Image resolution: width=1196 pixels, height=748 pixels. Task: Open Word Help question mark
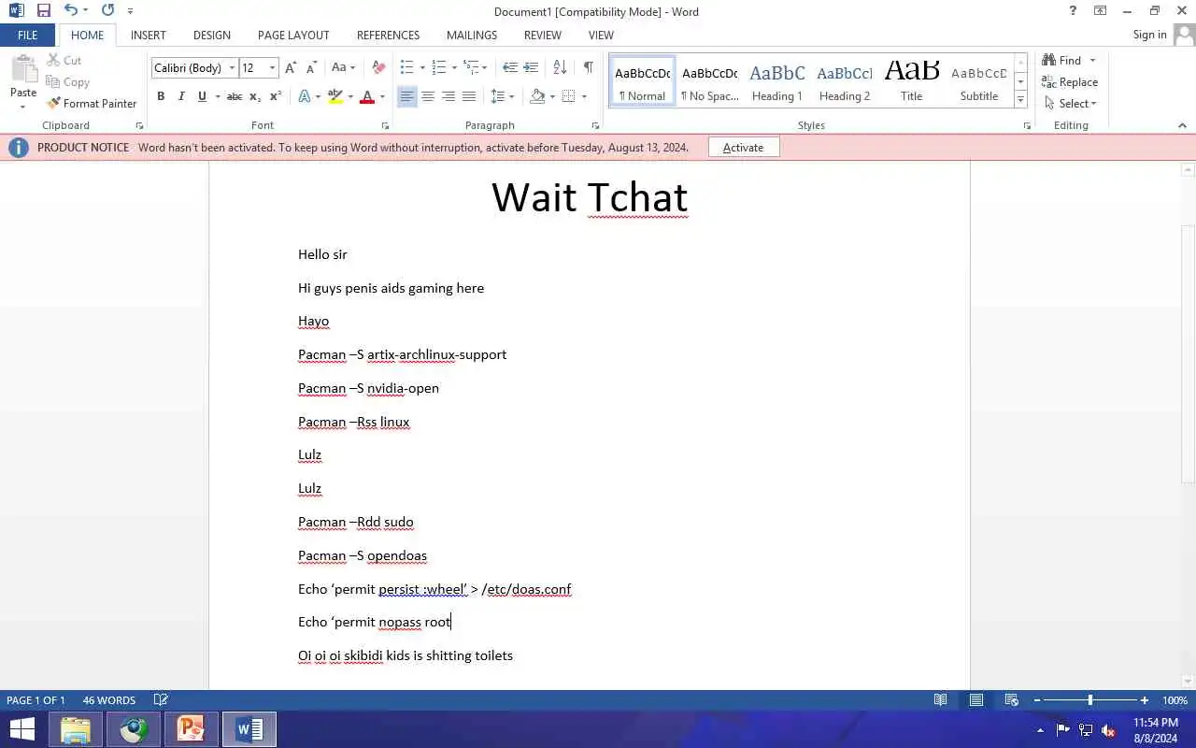click(1073, 11)
